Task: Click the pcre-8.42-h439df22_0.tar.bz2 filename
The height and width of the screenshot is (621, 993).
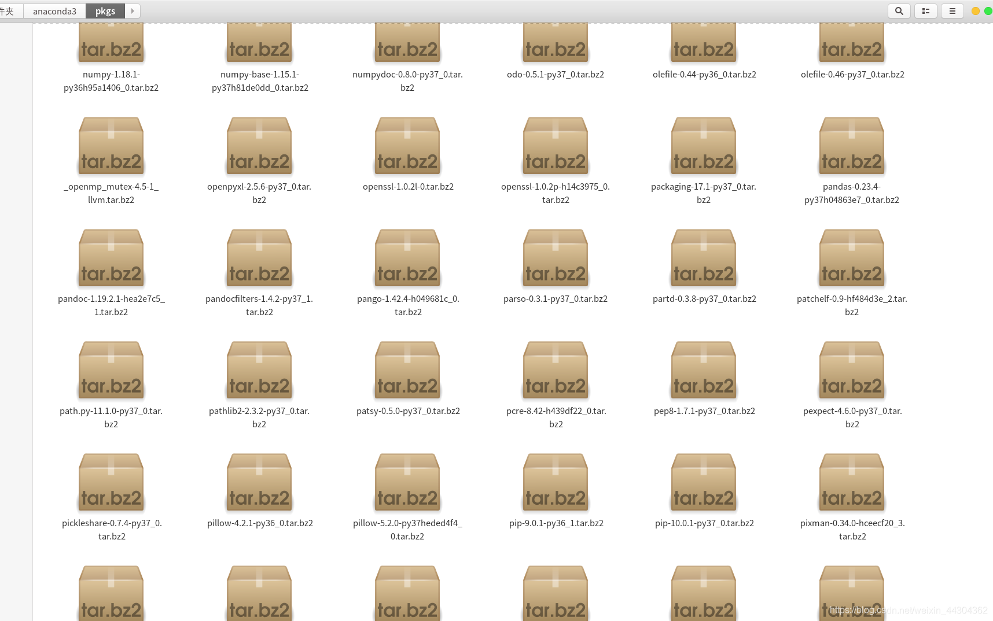Action: (x=556, y=417)
